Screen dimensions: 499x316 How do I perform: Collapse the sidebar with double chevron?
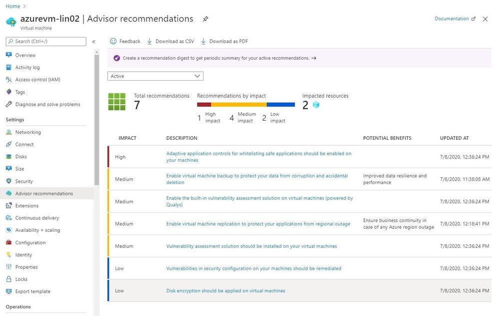pos(94,42)
